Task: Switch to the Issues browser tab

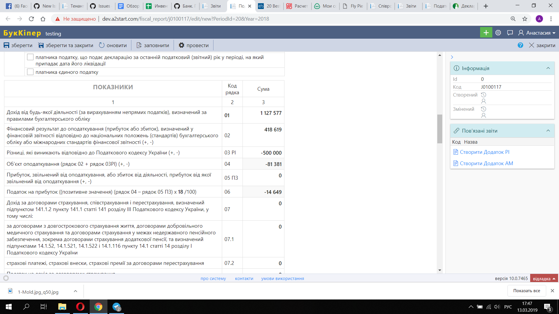Action: pyautogui.click(x=101, y=6)
